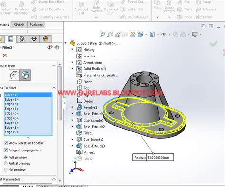Image resolution: width=225 pixels, height=187 pixels.
Task: Select the Mirror tool in ribbon
Action: [204, 17]
